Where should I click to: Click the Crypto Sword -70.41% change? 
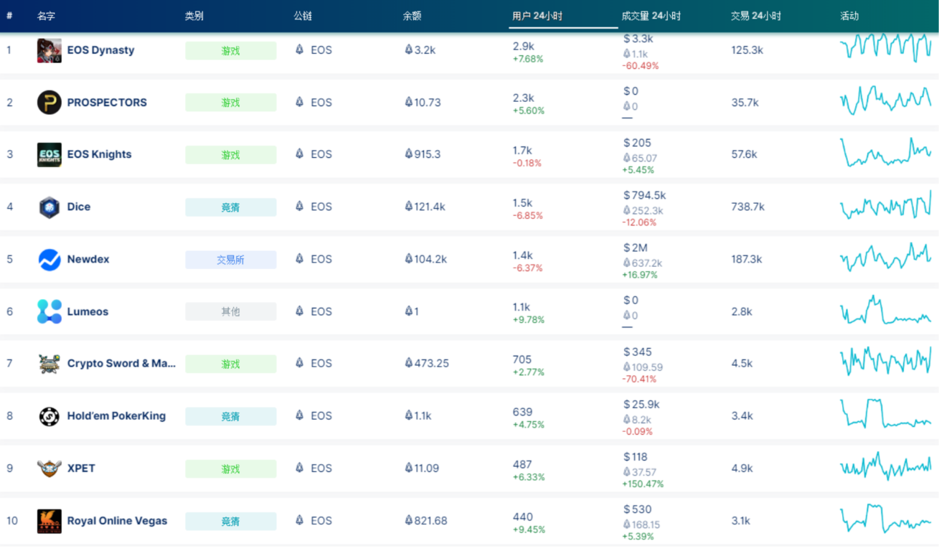[x=639, y=379]
